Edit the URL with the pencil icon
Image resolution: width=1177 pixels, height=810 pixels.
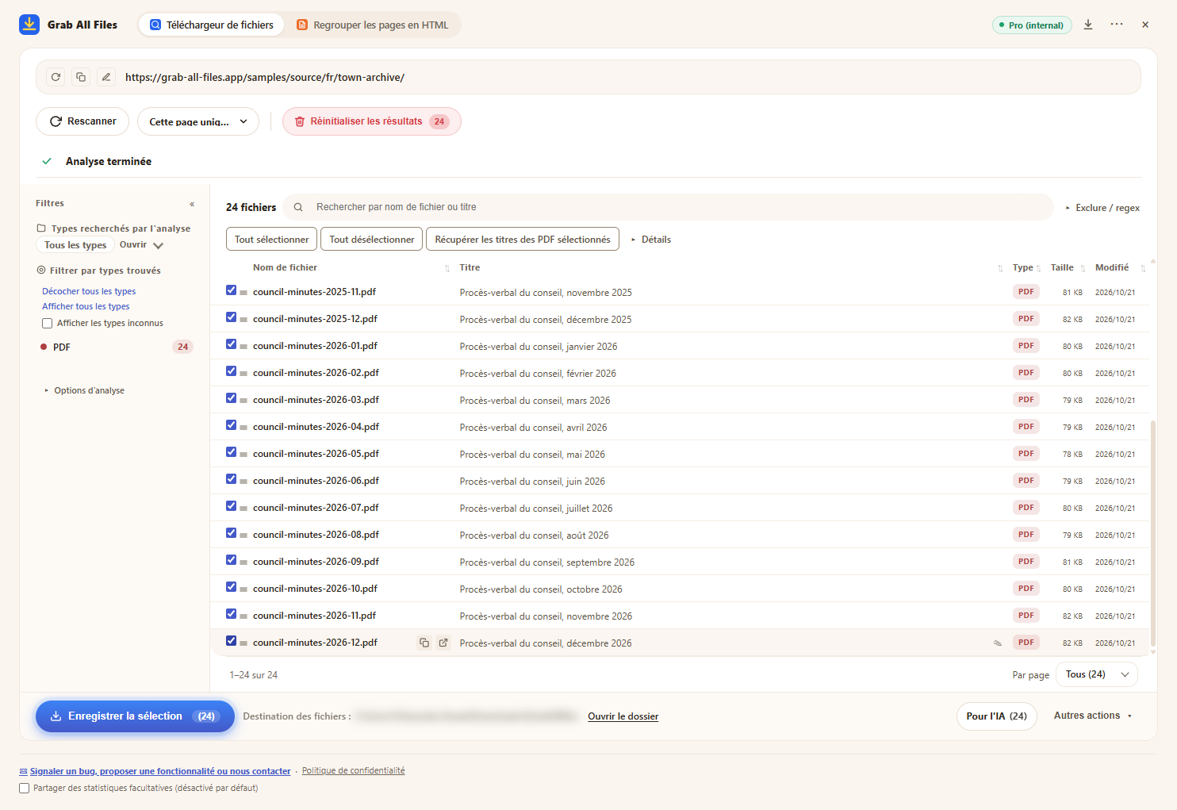[106, 77]
